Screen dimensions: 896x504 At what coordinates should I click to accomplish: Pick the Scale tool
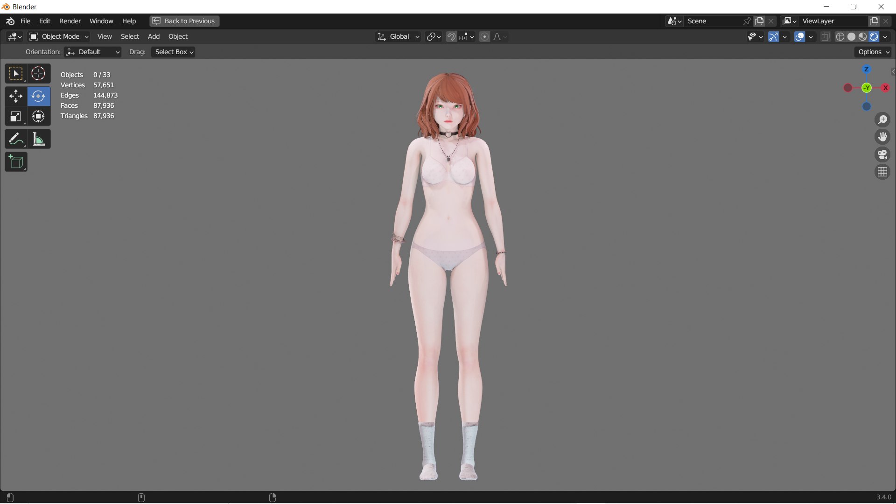(16, 116)
